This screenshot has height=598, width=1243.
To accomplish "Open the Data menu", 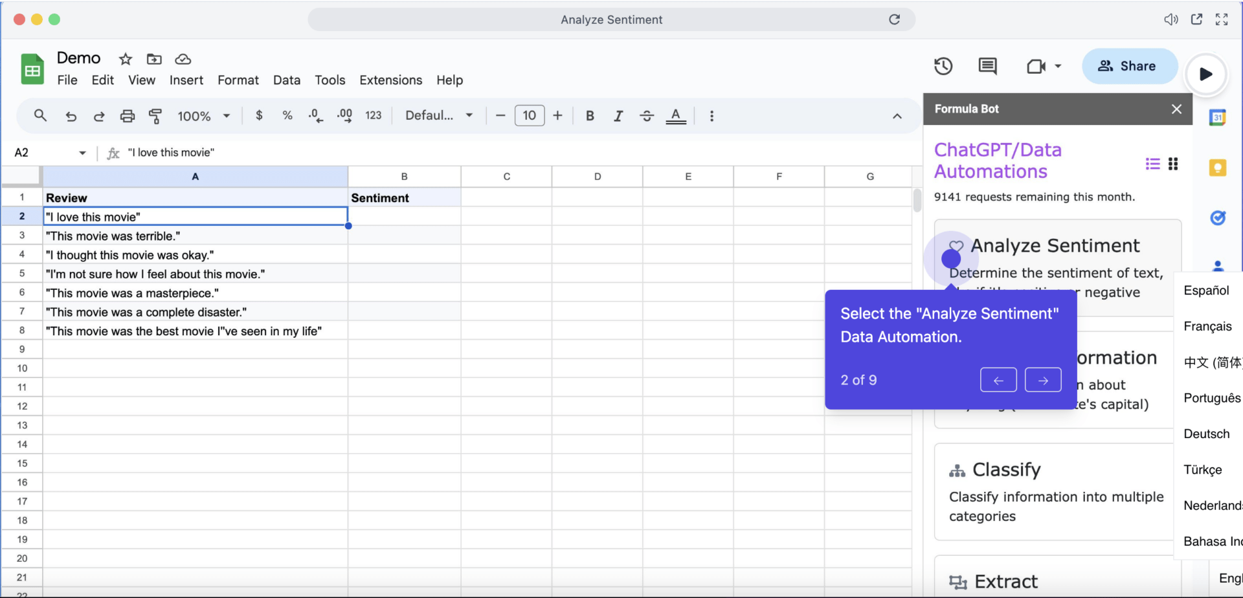I will point(287,80).
